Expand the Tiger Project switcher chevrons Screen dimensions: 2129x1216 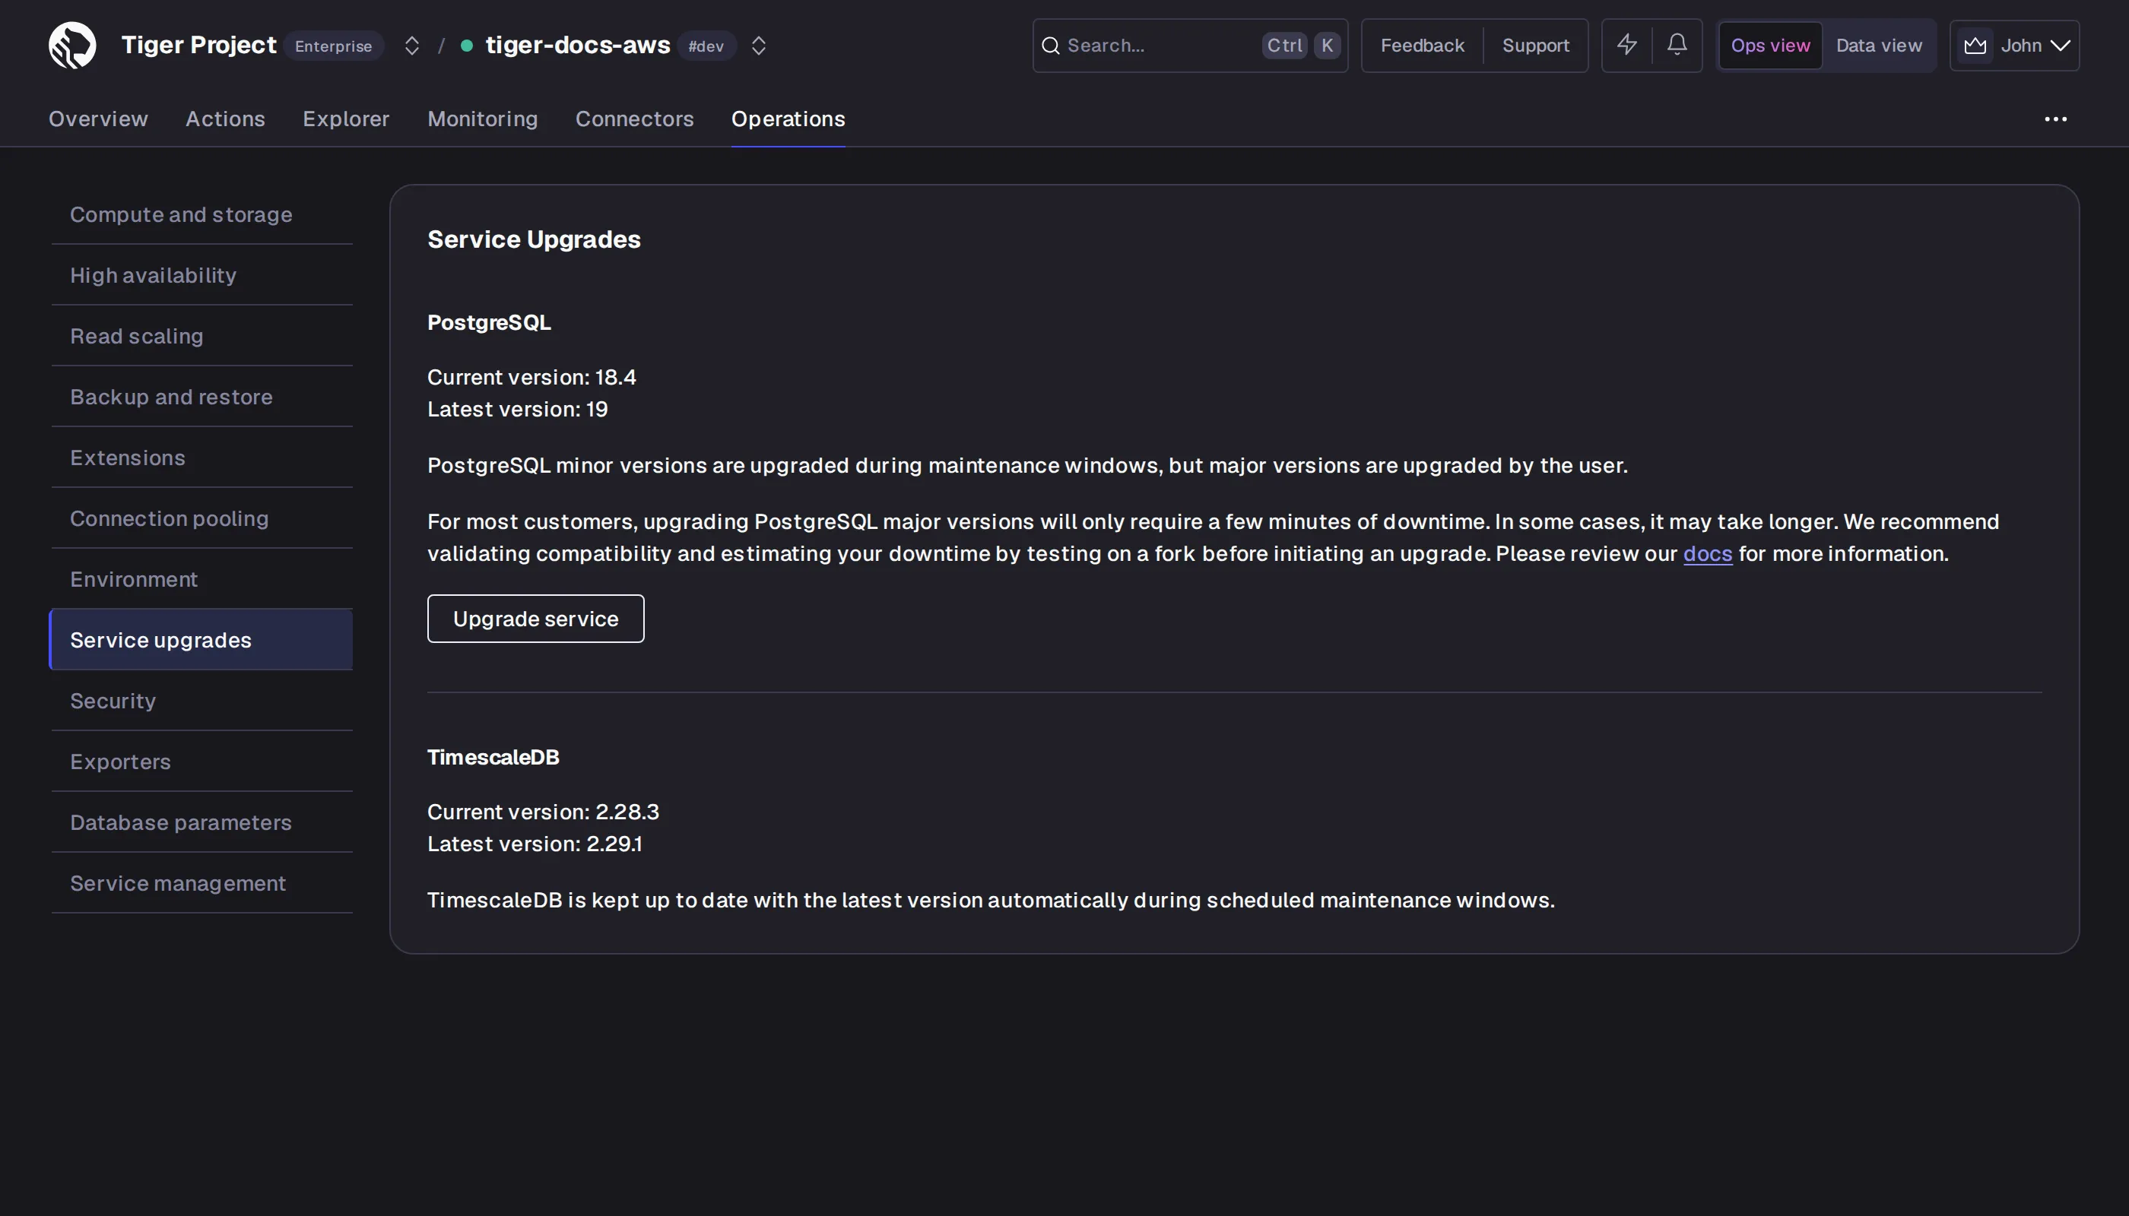[411, 45]
